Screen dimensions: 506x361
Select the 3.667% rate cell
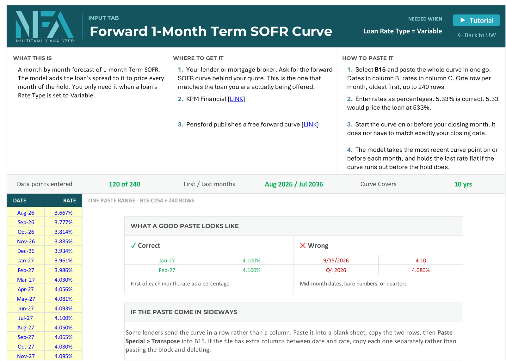point(64,213)
